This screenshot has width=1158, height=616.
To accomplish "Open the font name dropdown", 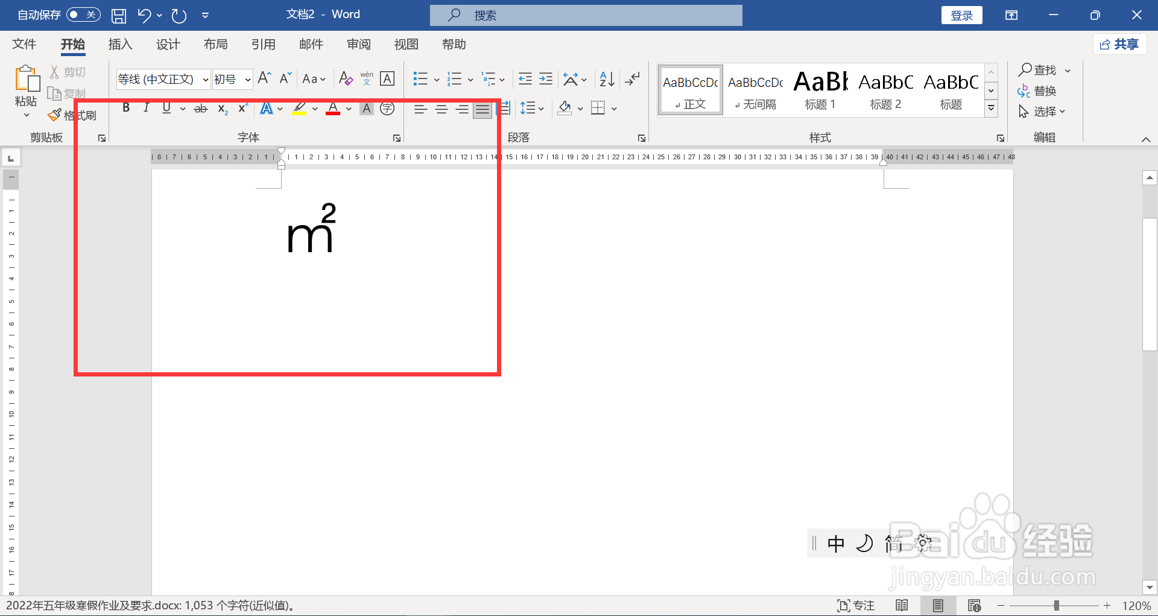I will pos(206,79).
